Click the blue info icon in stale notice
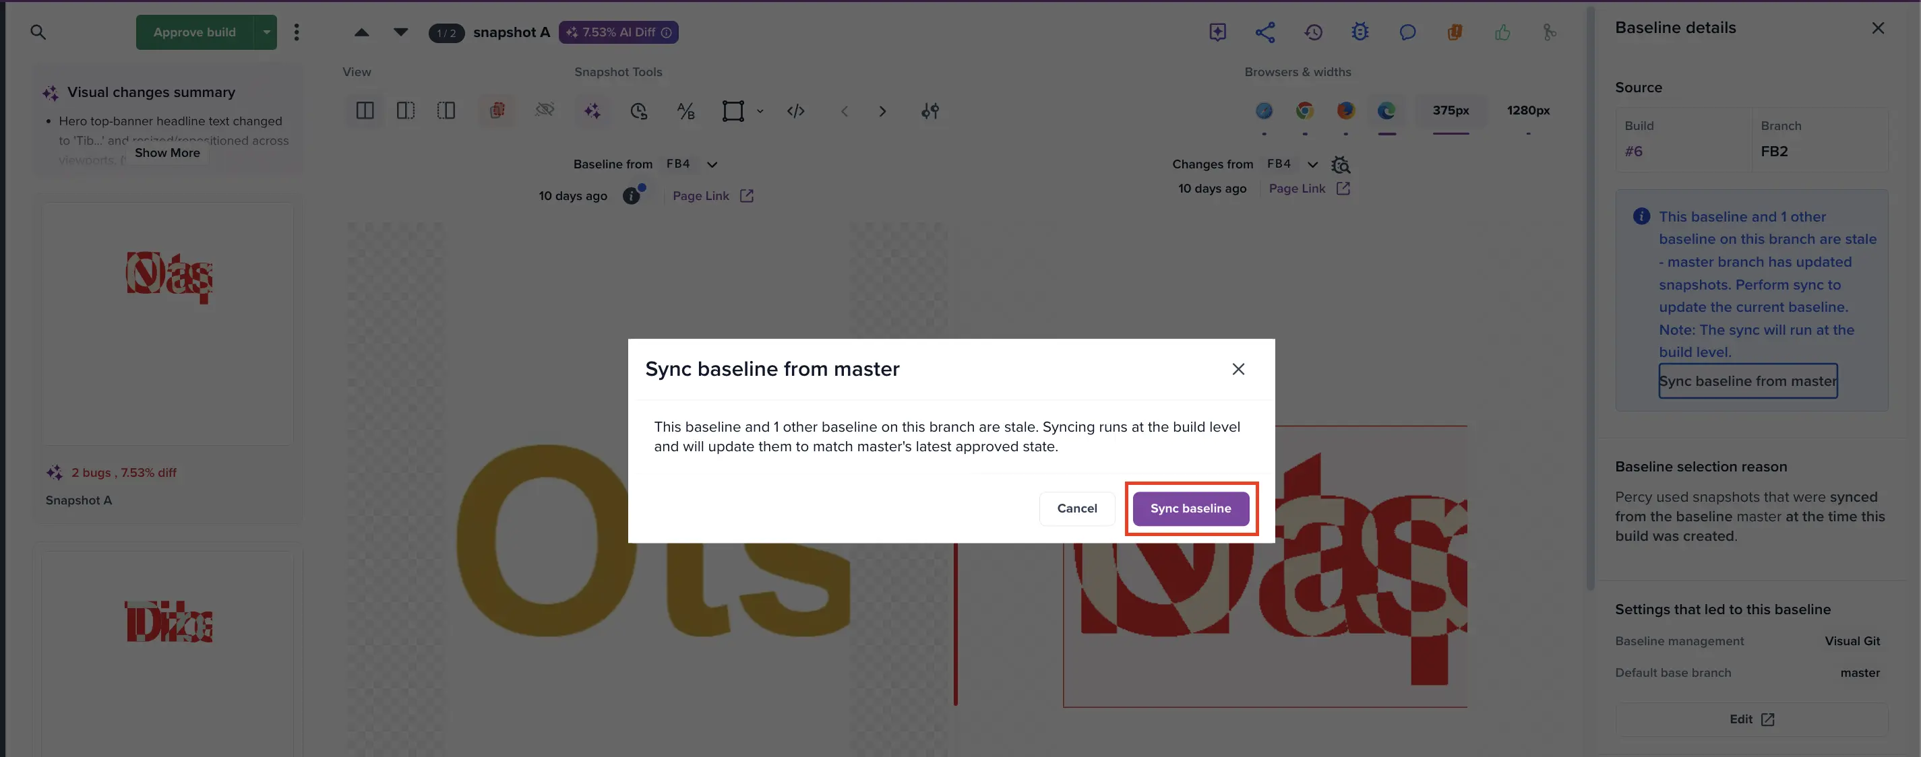The image size is (1921, 757). [x=1641, y=216]
